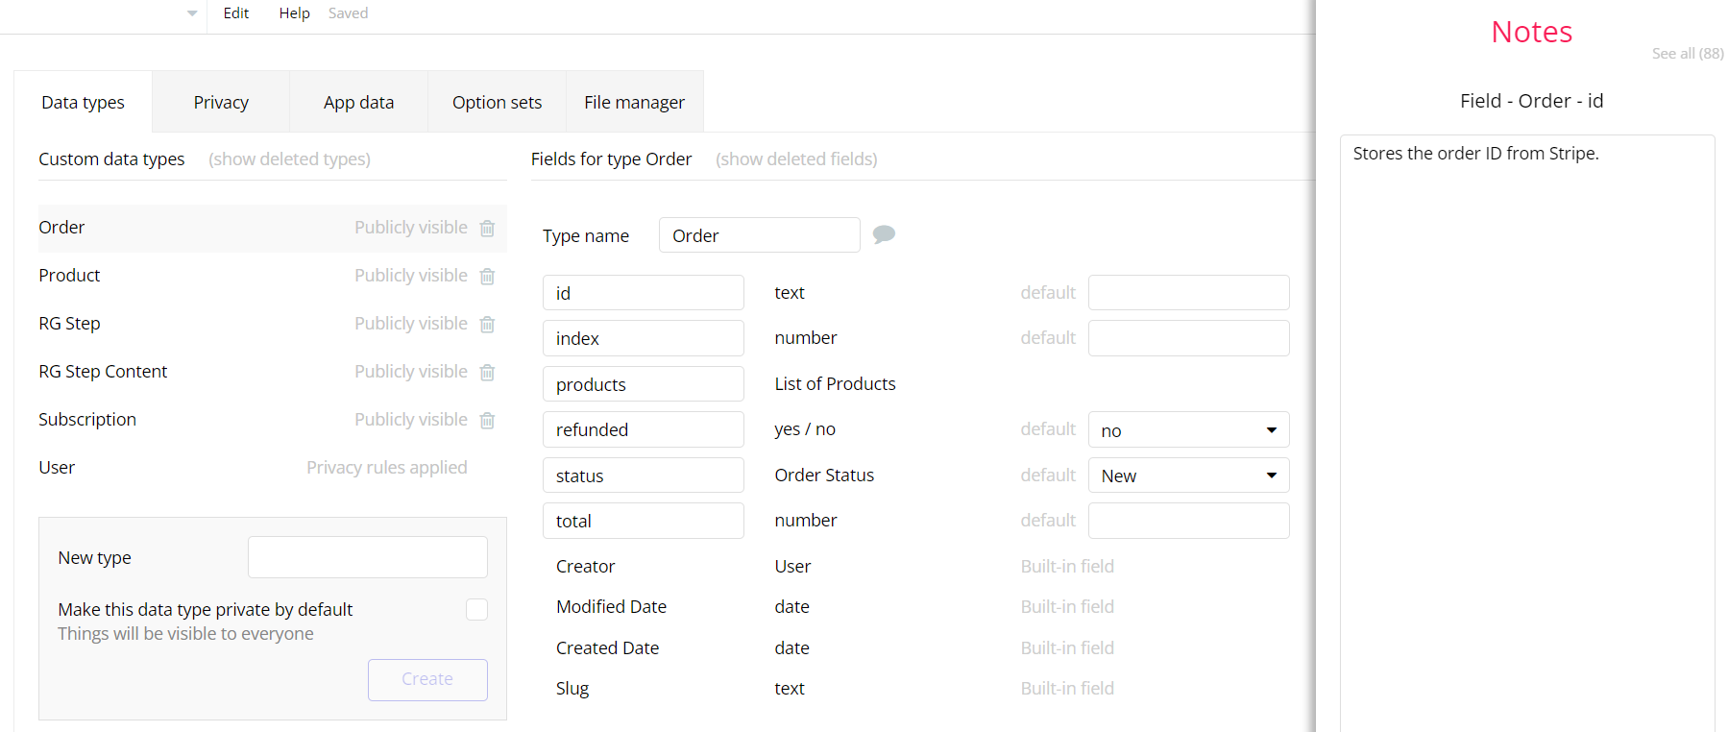Click trash icon for RG Step type
The width and height of the screenshot is (1728, 732).
(x=487, y=325)
